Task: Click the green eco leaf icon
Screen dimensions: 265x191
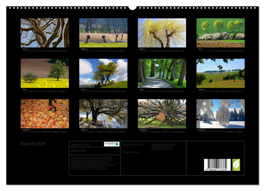Action: tap(236, 165)
